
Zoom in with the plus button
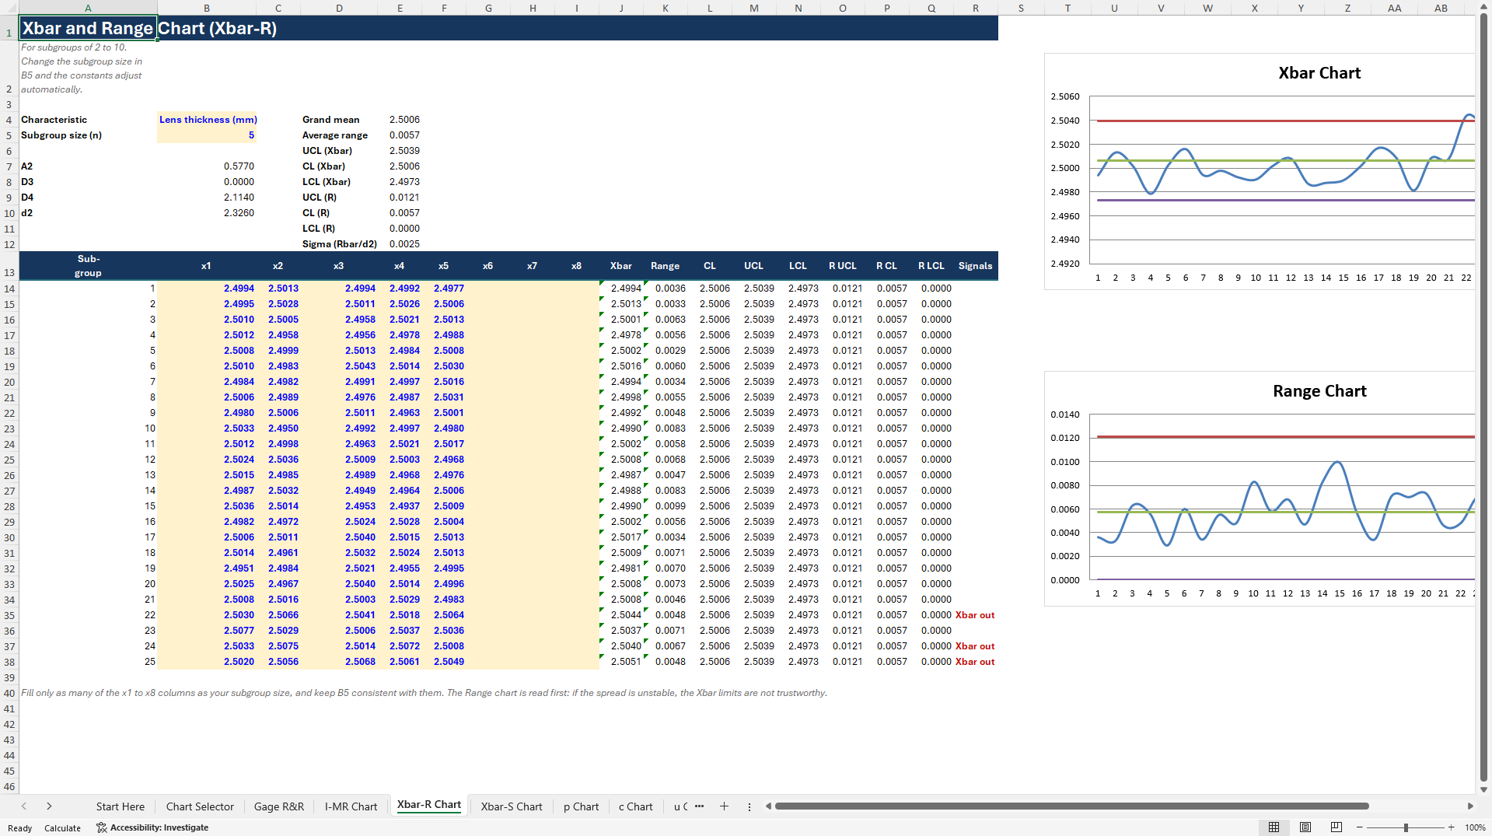coord(1451,827)
